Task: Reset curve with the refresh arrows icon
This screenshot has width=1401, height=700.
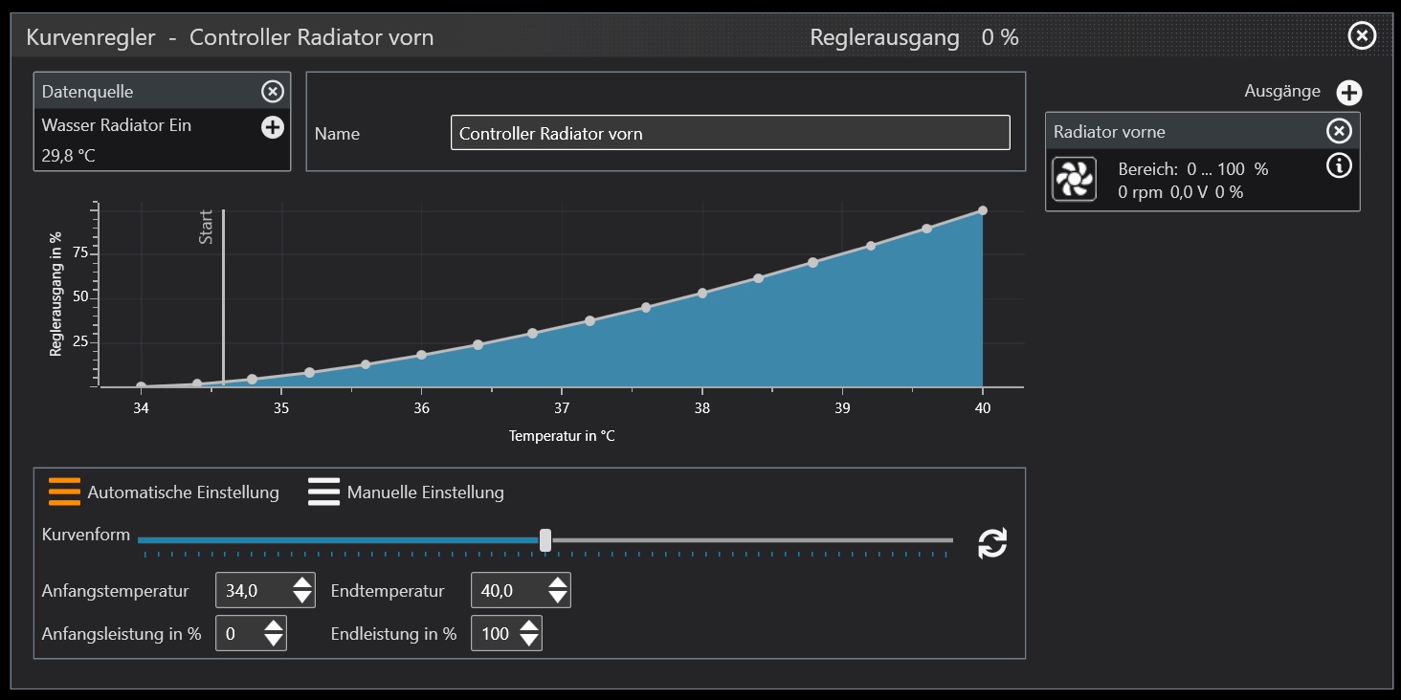Action: point(992,543)
